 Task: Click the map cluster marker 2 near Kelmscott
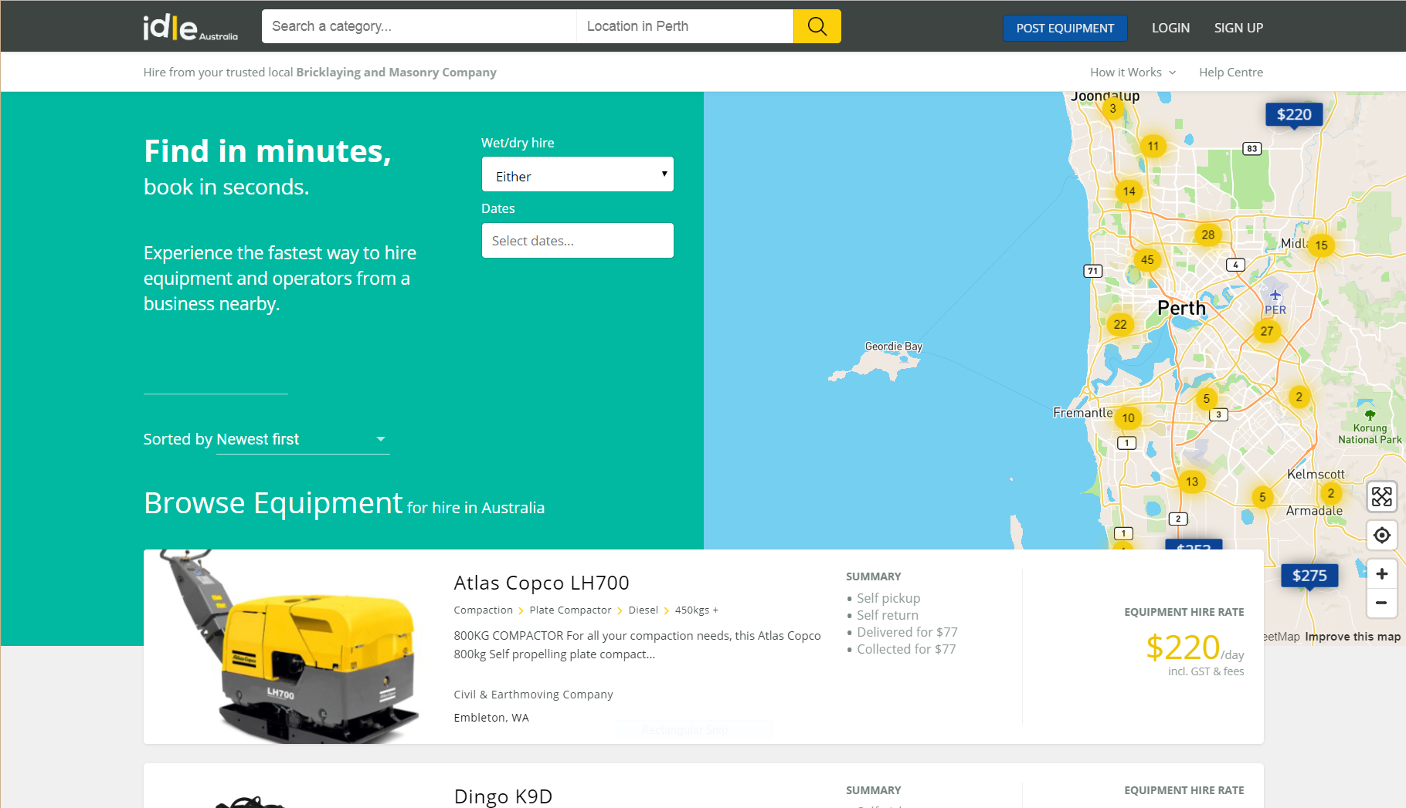click(1330, 493)
